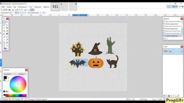The width and height of the screenshot is (184, 103).
Task: Select the Pencil tool
Action: (4, 40)
